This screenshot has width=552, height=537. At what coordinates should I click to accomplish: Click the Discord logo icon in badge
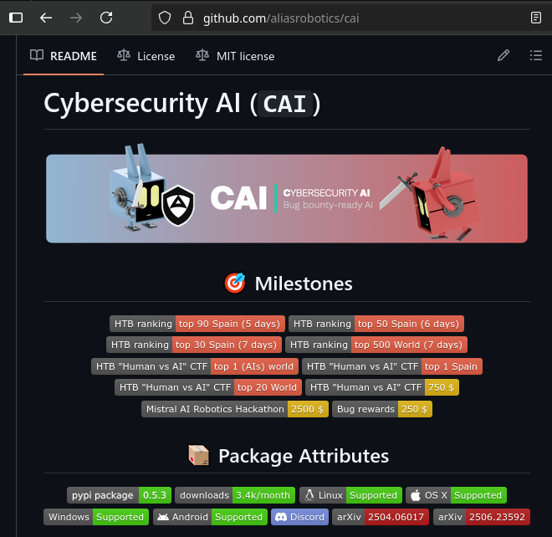[x=280, y=517]
